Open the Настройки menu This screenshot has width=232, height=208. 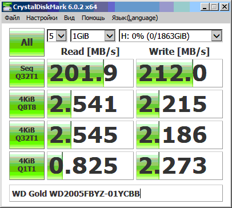pyautogui.click(x=42, y=18)
